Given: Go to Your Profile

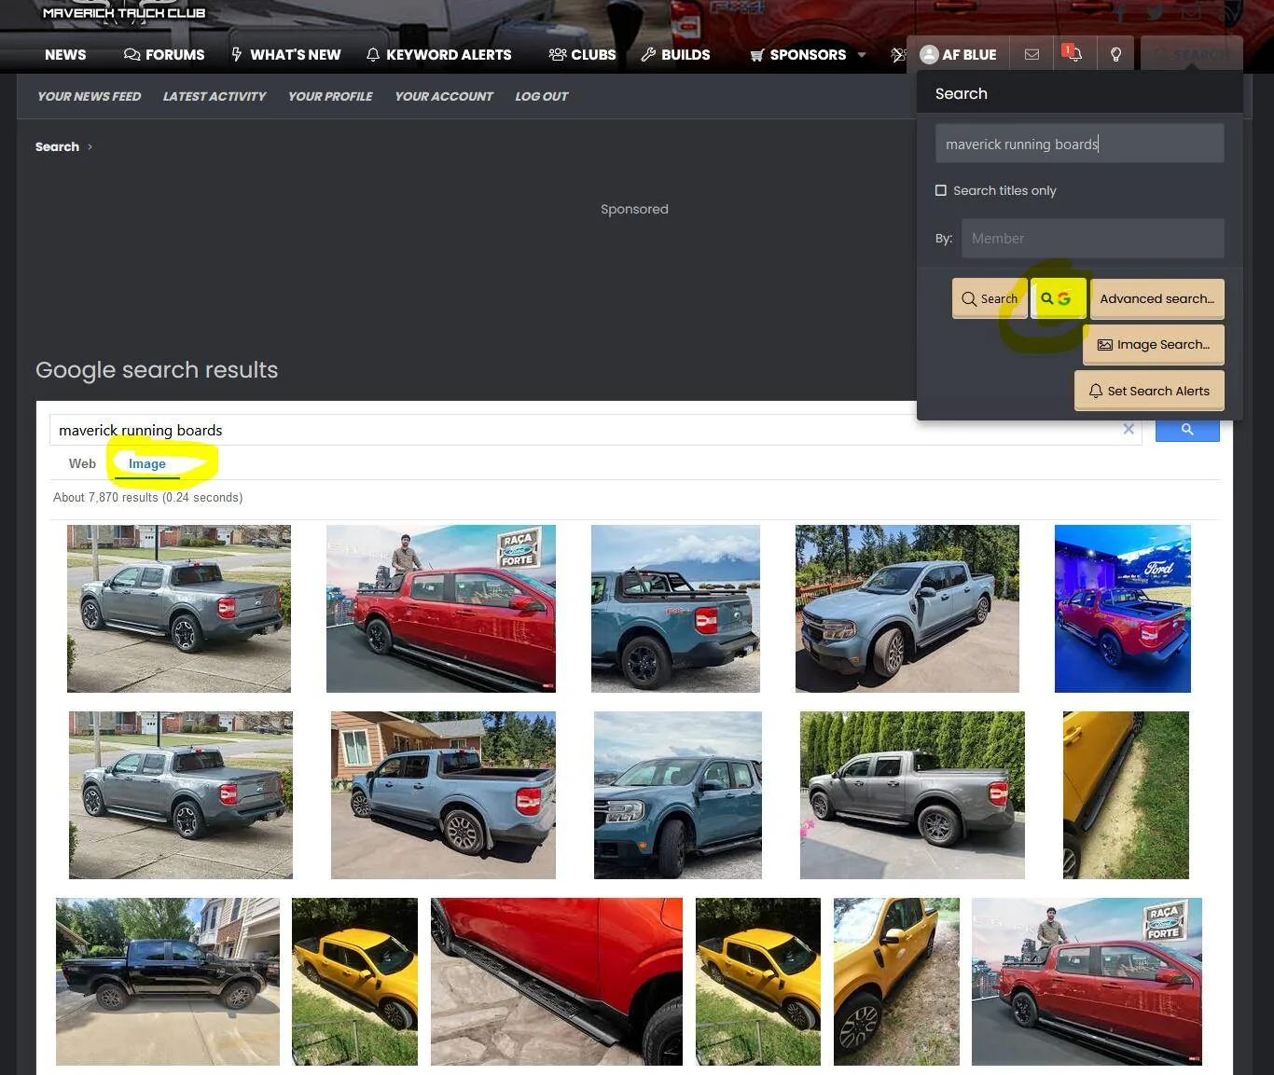Looking at the screenshot, I should tap(330, 96).
